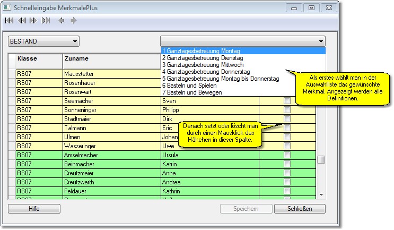
Task: Click the page forward double-arrow icon
Action: (x=33, y=21)
